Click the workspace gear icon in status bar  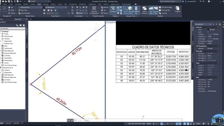click(x=204, y=124)
